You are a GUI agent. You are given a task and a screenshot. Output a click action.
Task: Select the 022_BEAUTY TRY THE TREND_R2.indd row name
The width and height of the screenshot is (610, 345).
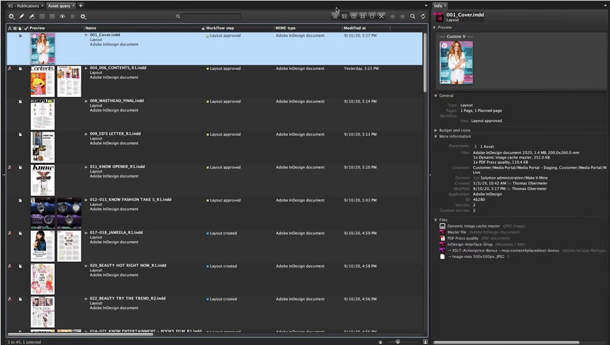(x=127, y=298)
